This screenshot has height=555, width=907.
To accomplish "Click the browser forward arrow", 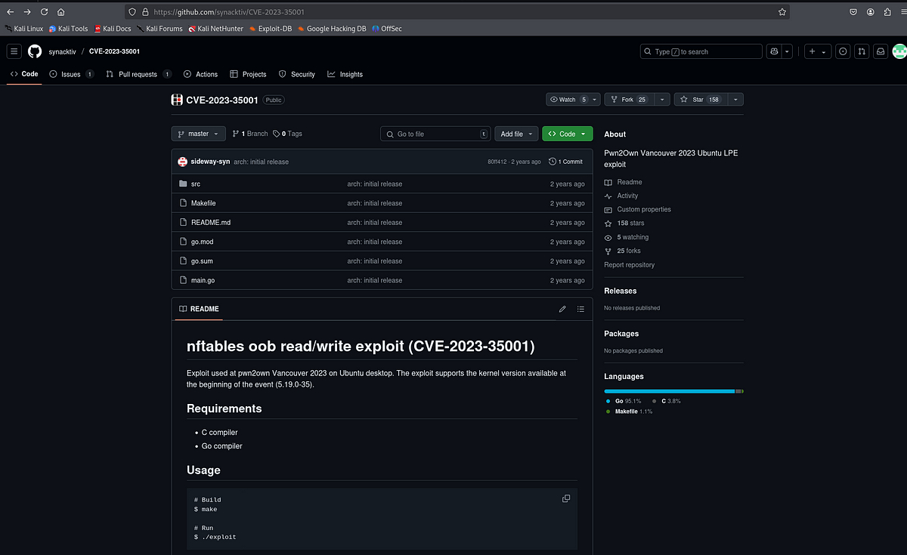I will point(27,12).
